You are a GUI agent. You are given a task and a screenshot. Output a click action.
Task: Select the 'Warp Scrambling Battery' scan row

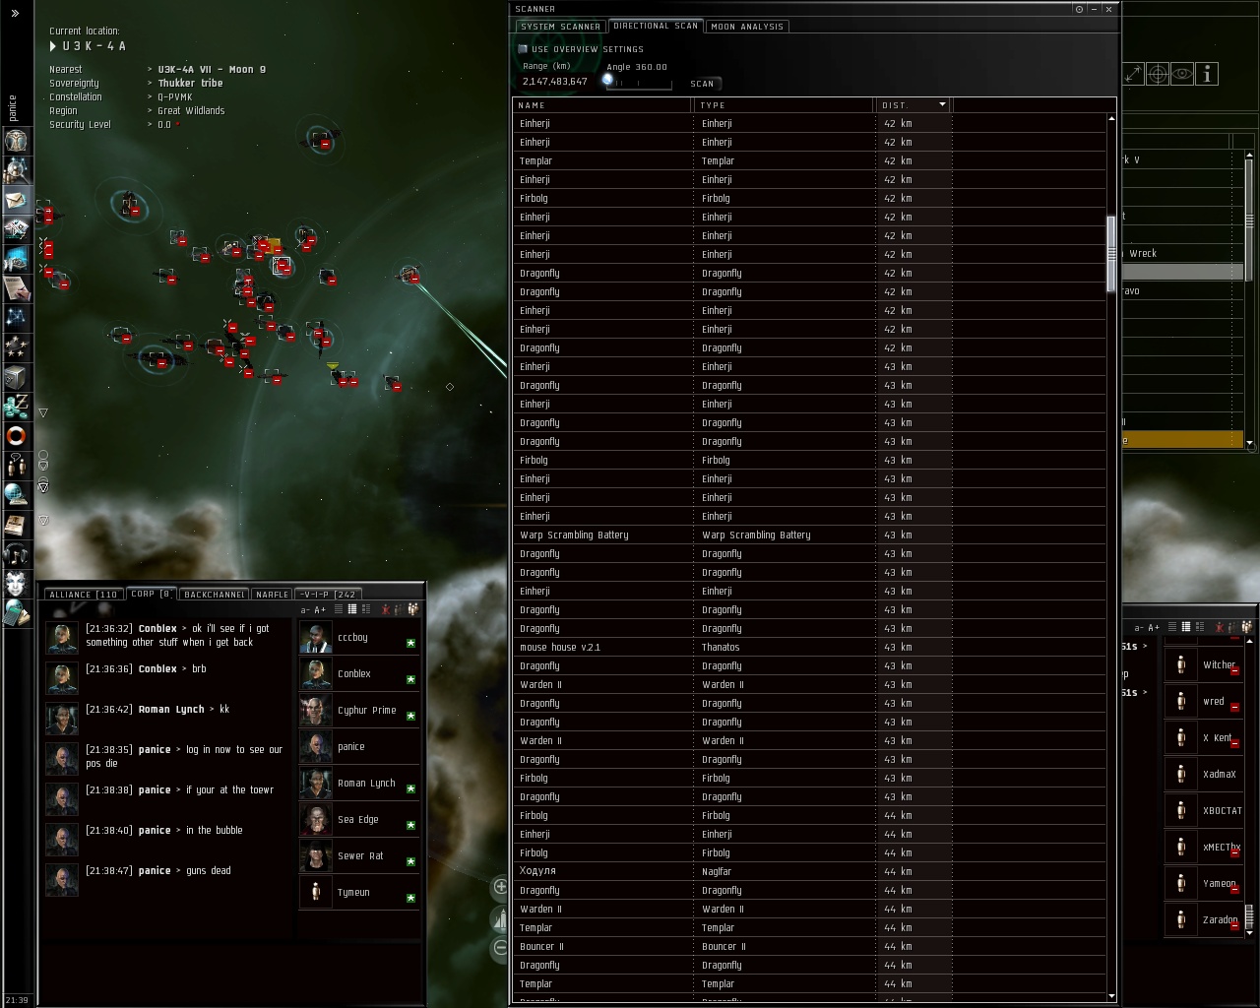(809, 535)
